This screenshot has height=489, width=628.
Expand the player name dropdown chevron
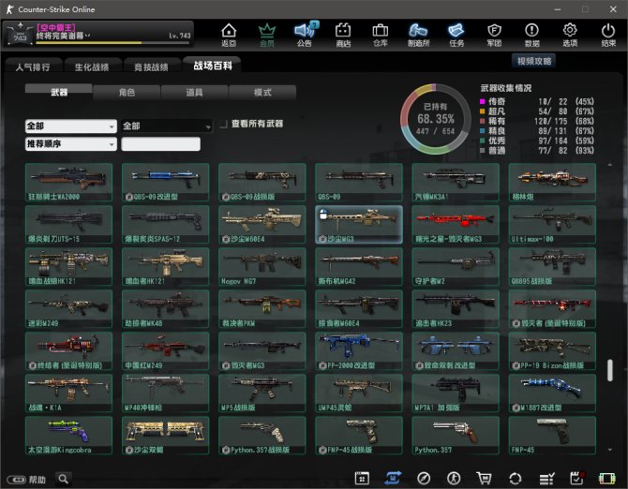(88, 36)
